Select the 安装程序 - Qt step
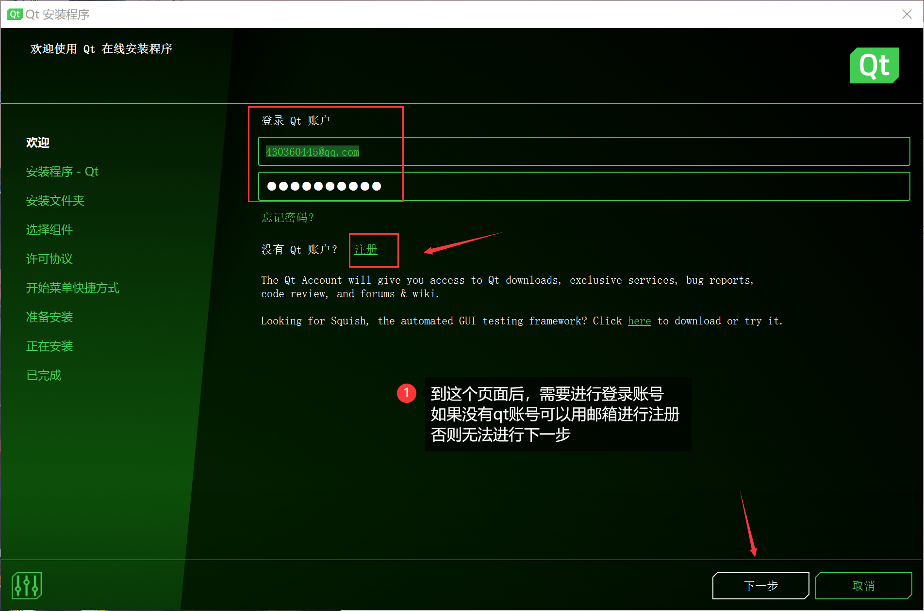 [62, 172]
